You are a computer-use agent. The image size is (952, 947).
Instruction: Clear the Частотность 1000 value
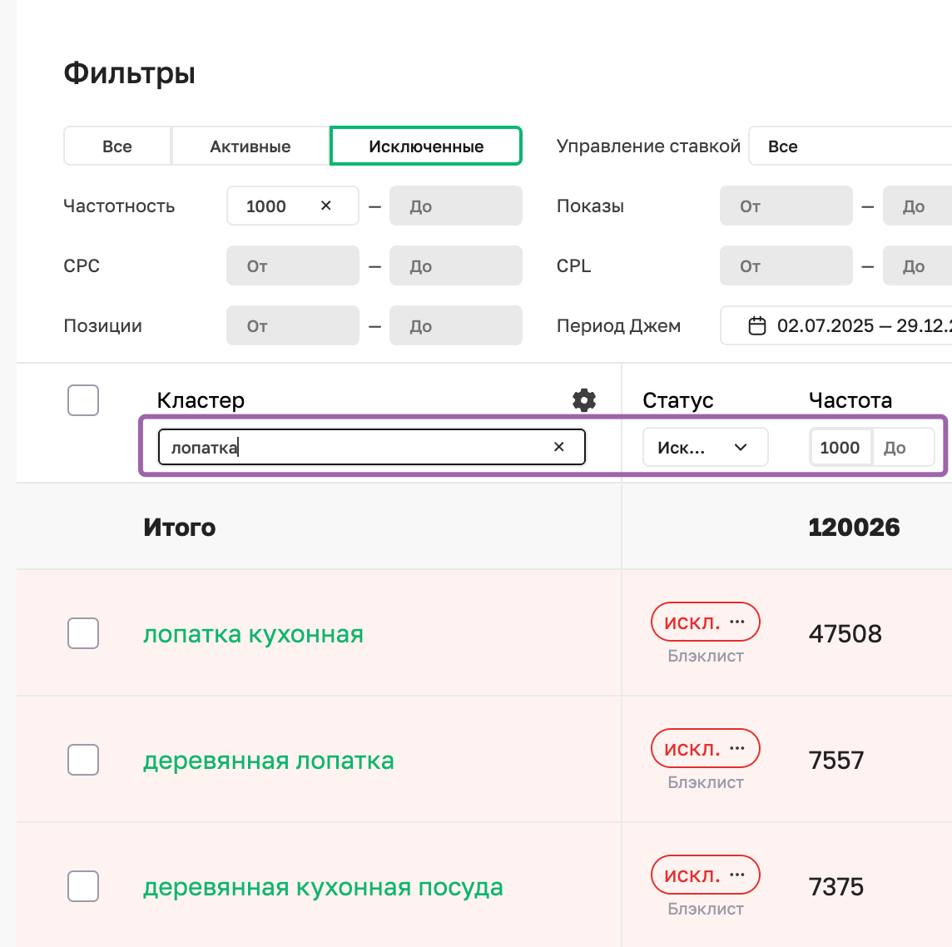tap(326, 206)
